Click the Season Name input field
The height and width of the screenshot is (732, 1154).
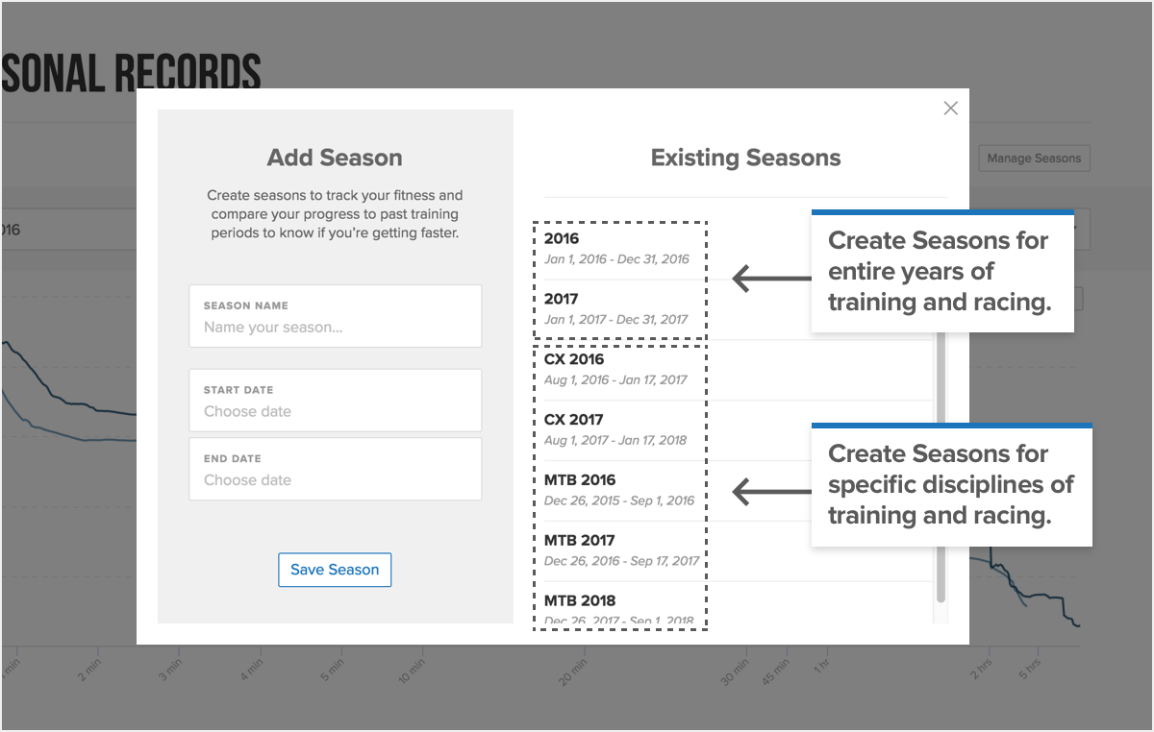point(336,316)
